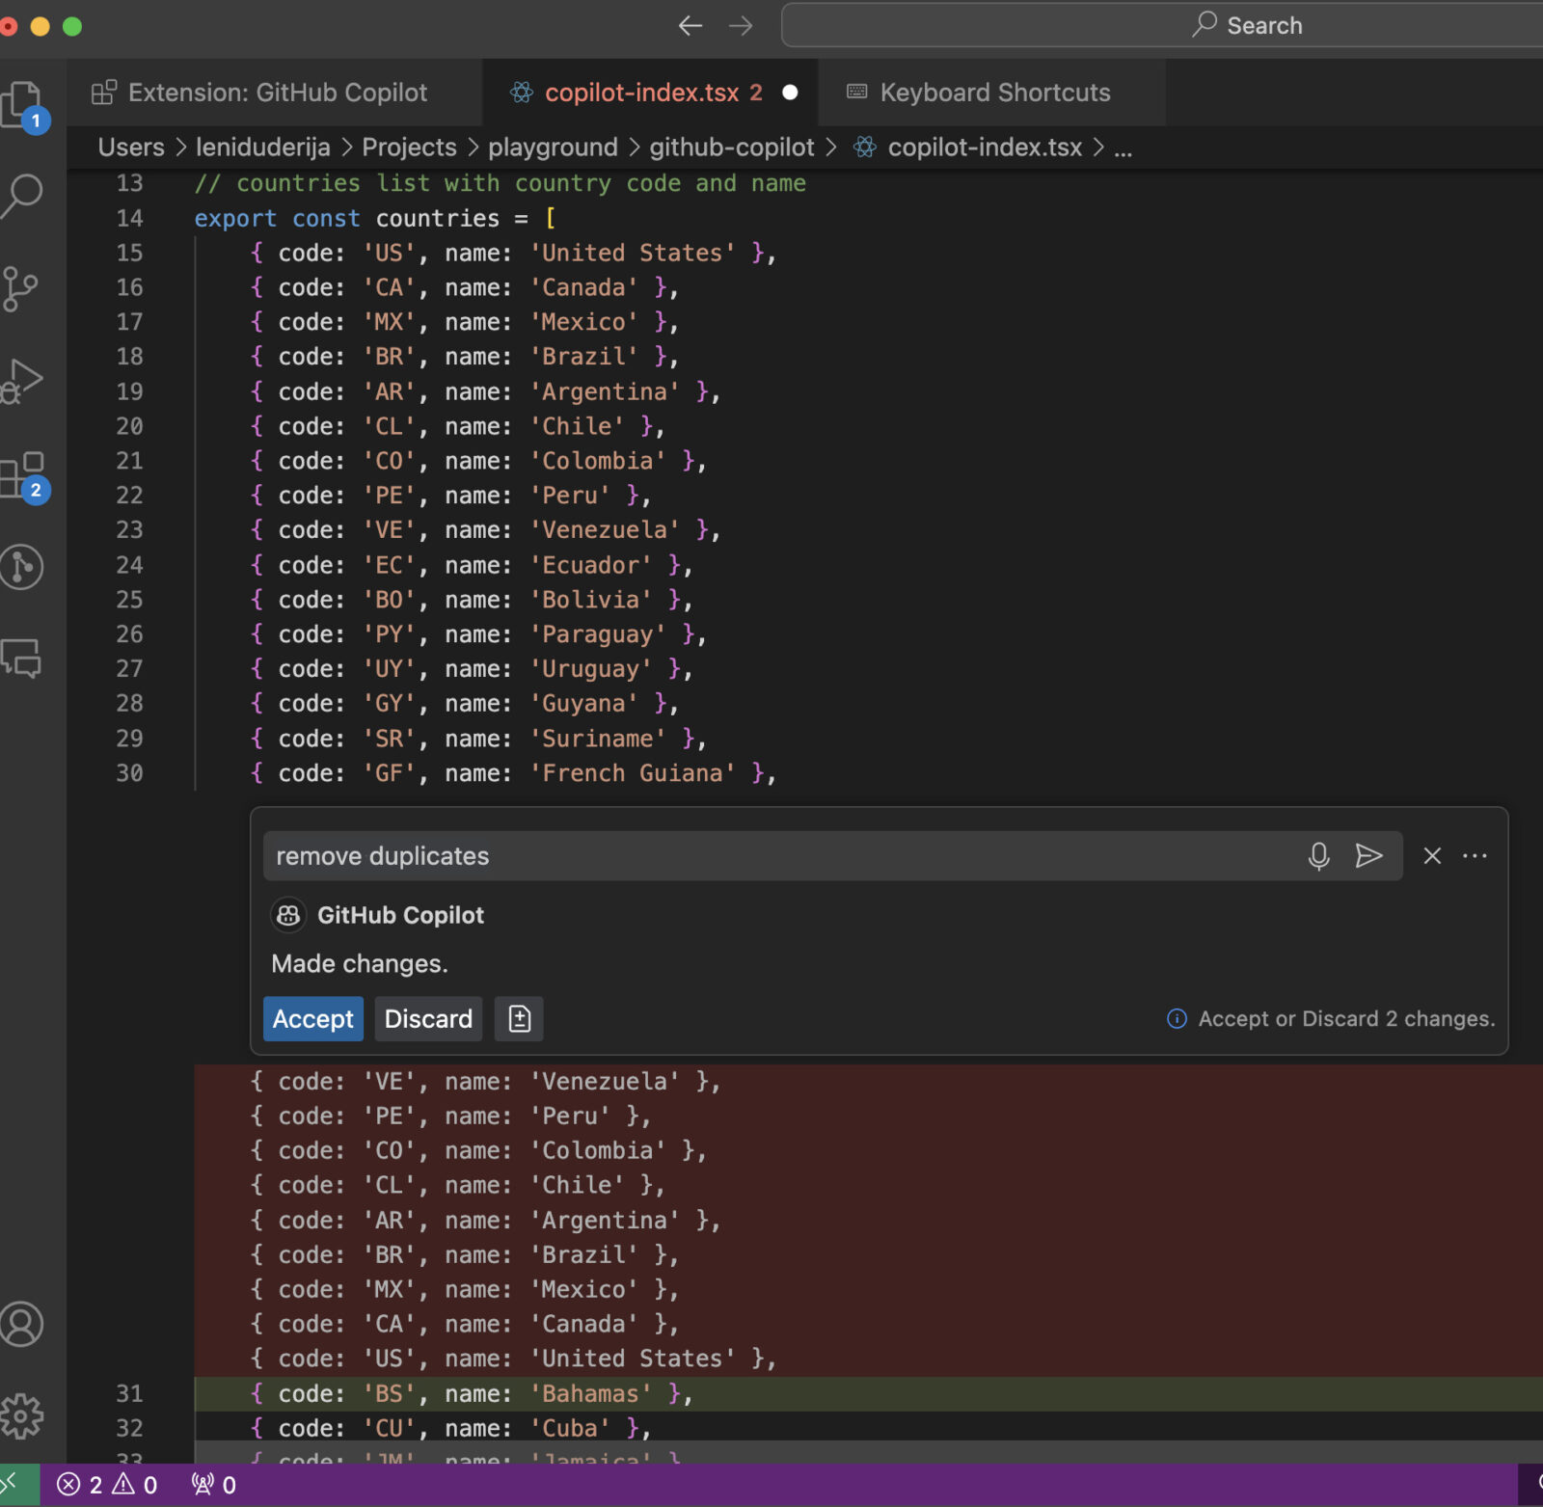Open the Explorer view in the activity bar
Viewport: 1543px width, 1507px height.
(22, 101)
